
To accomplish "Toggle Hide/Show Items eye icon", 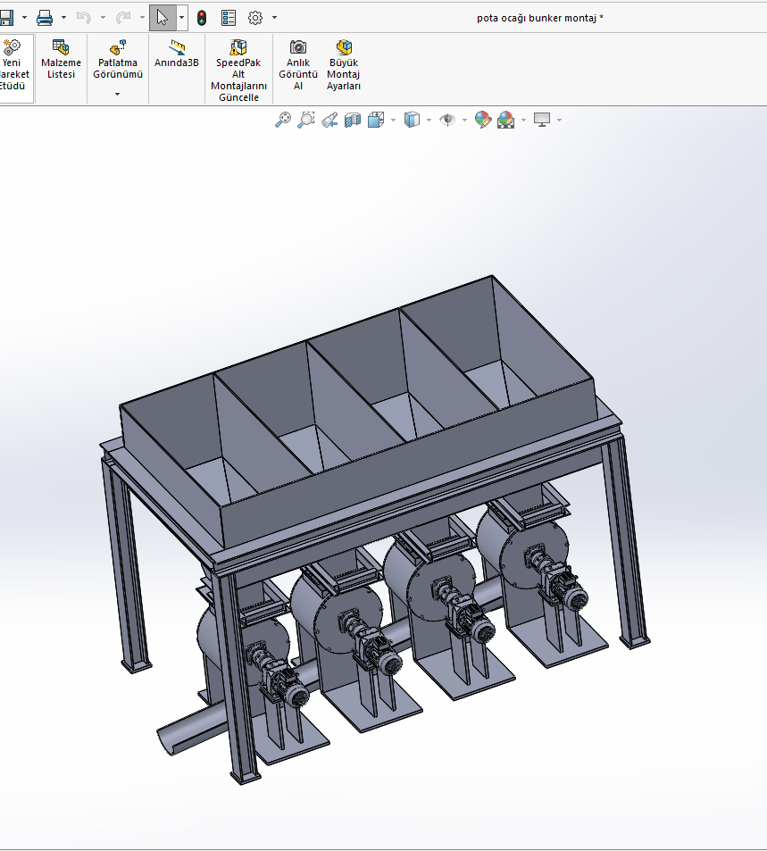I will [x=447, y=120].
